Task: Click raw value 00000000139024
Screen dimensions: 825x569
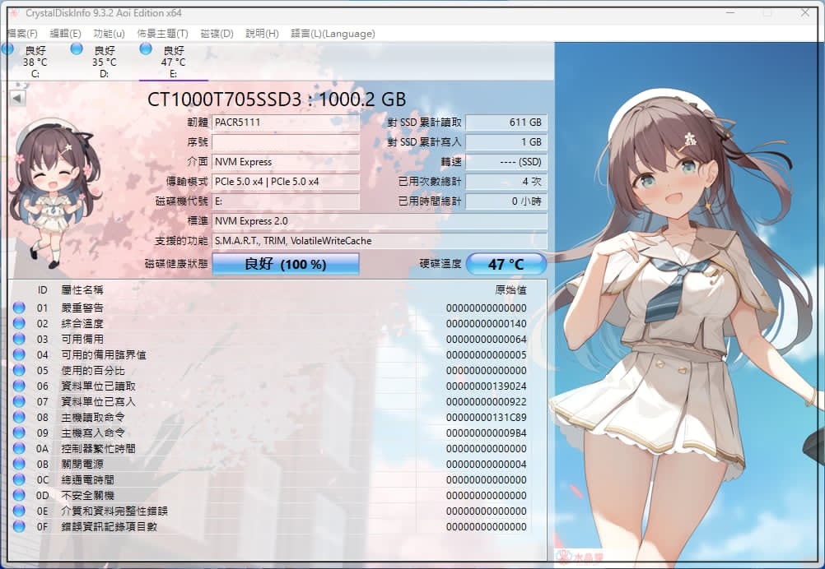Action: tap(486, 386)
